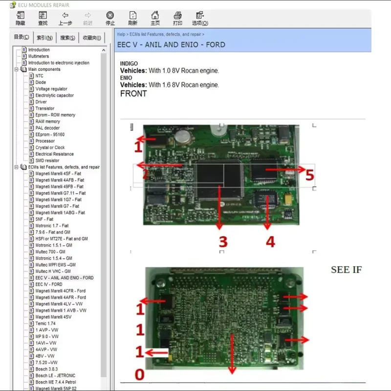This screenshot has height=391, width=391.
Task: Select the Eeprom - 95160 tree item
Action: point(50,134)
